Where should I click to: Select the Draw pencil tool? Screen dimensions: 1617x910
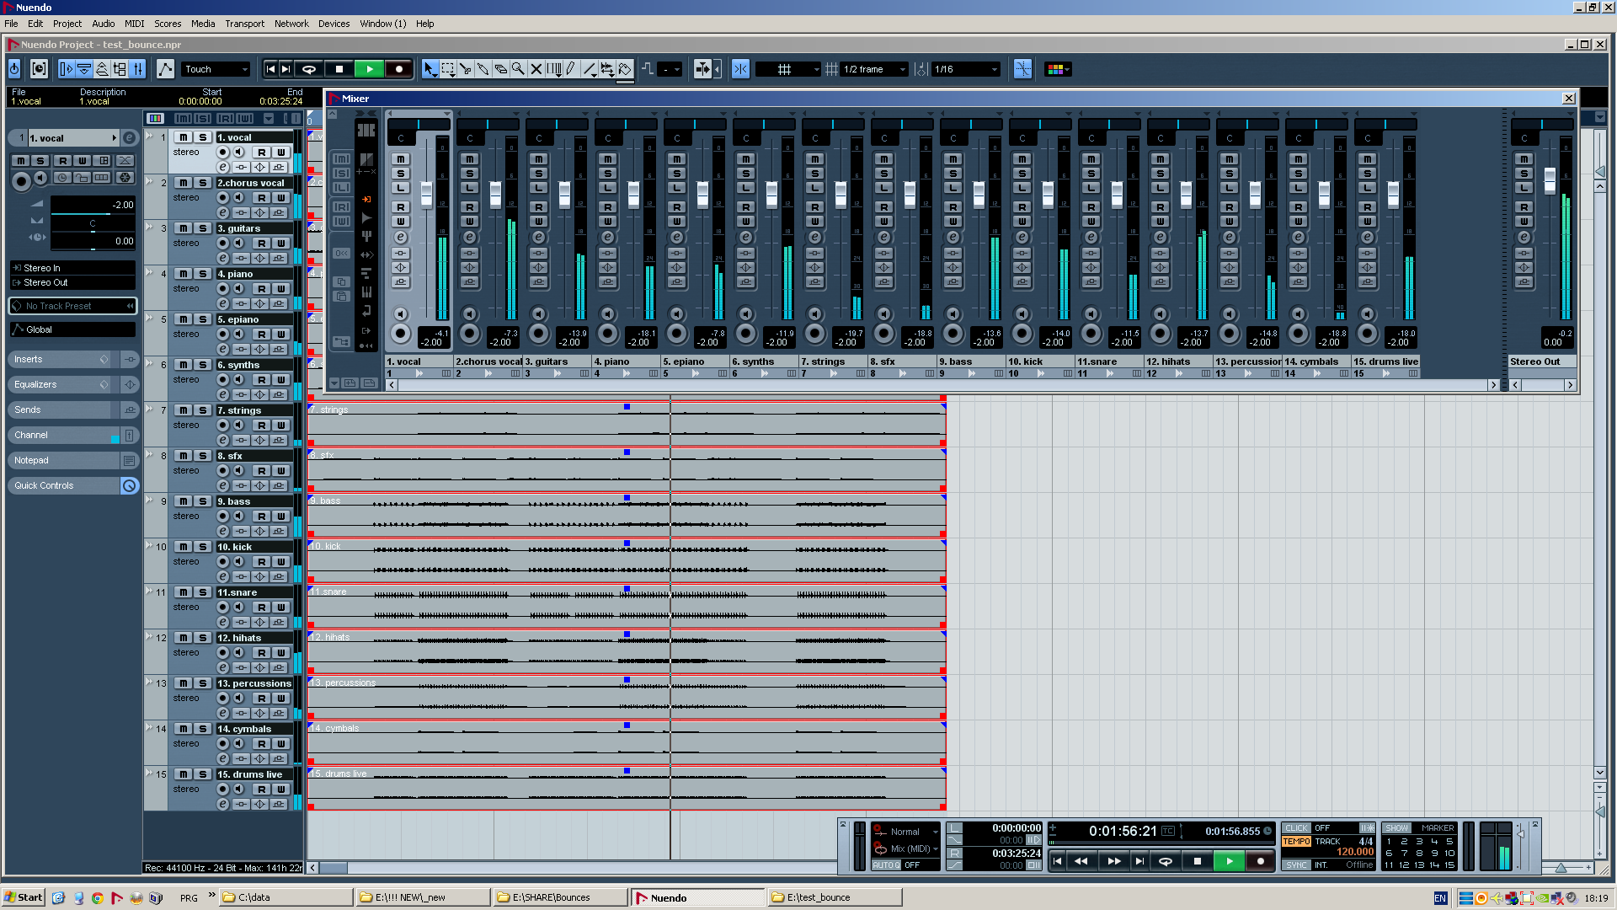click(x=572, y=69)
